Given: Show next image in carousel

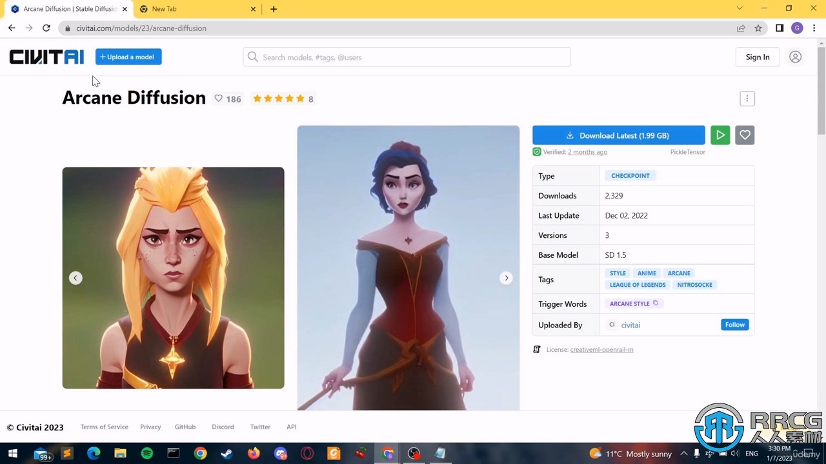Looking at the screenshot, I should tap(507, 278).
